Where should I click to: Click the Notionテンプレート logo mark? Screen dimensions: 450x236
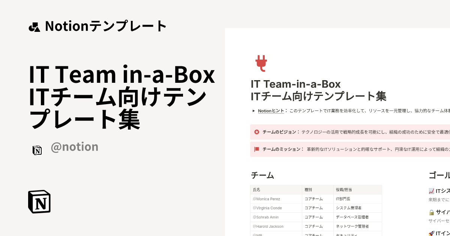tap(34, 26)
